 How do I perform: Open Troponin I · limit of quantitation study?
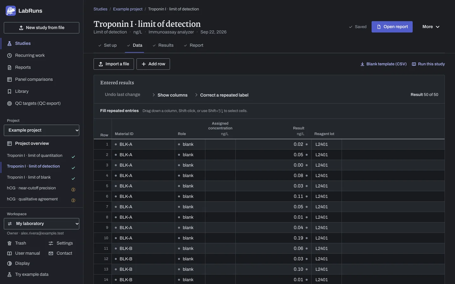[x=41, y=156]
